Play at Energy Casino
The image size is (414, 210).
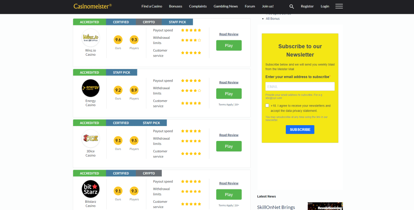tap(229, 94)
